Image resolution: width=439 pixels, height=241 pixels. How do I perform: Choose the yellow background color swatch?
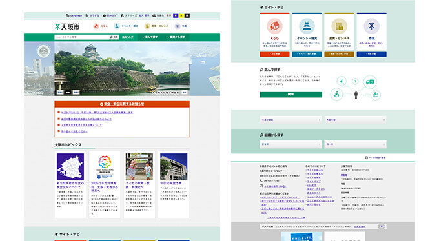[x=181, y=15]
